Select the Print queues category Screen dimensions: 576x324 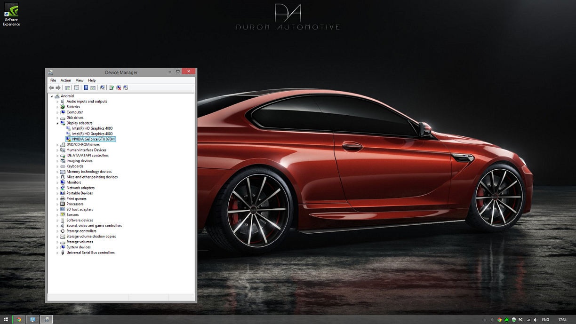pos(77,199)
